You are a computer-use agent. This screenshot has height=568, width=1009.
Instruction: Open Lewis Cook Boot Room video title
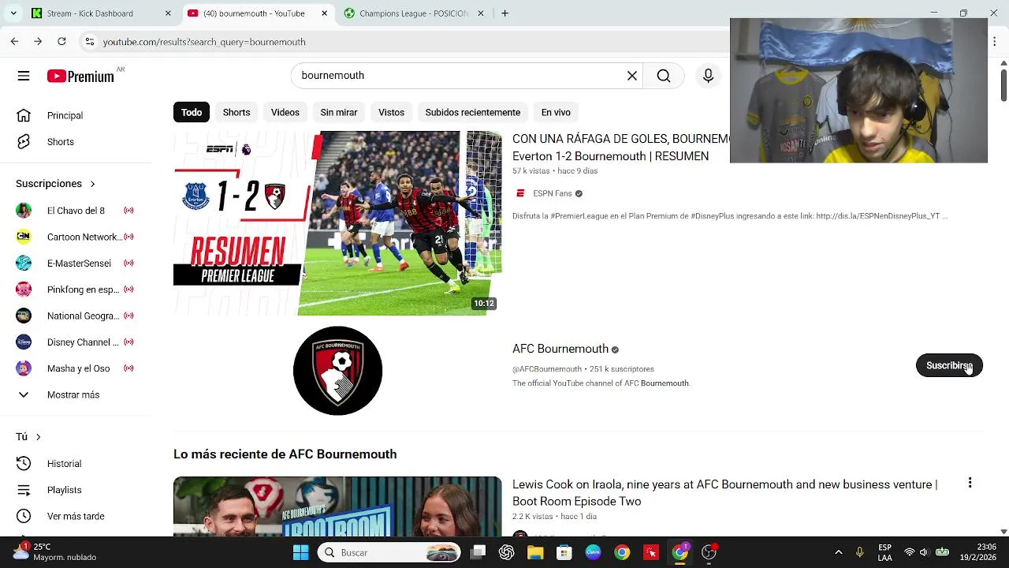coord(724,492)
